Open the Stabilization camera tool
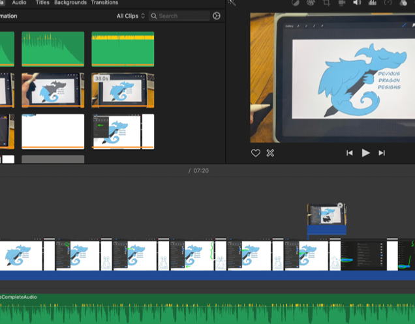 (342, 3)
